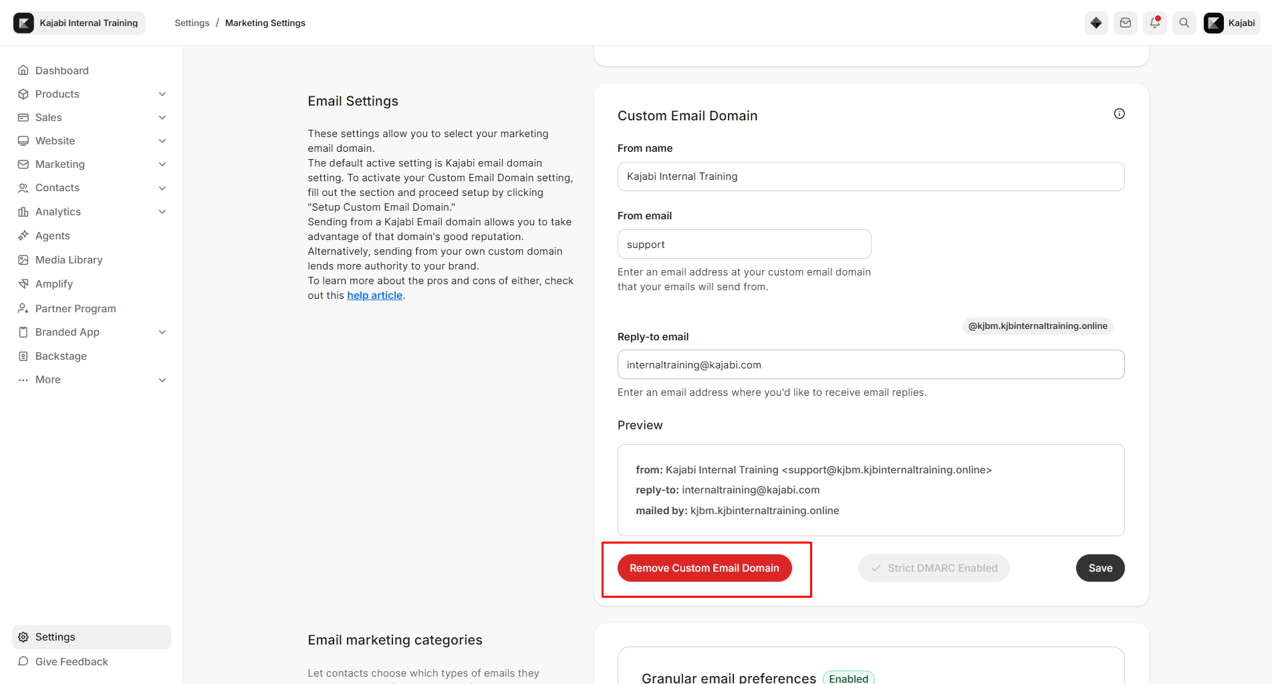Click the Settings gear icon
Image resolution: width=1272 pixels, height=684 pixels.
23,637
